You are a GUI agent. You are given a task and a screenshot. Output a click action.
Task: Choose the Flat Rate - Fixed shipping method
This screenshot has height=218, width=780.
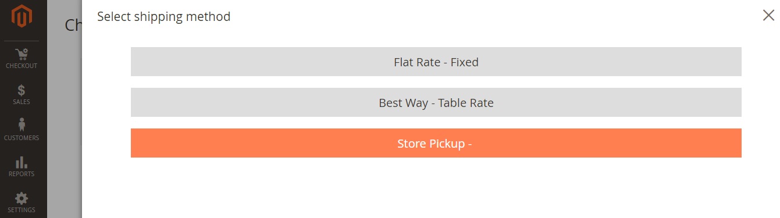(436, 62)
